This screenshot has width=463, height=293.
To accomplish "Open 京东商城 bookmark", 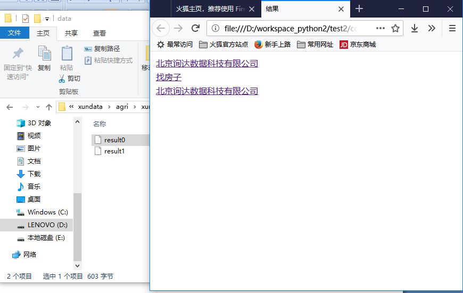I will tap(358, 45).
